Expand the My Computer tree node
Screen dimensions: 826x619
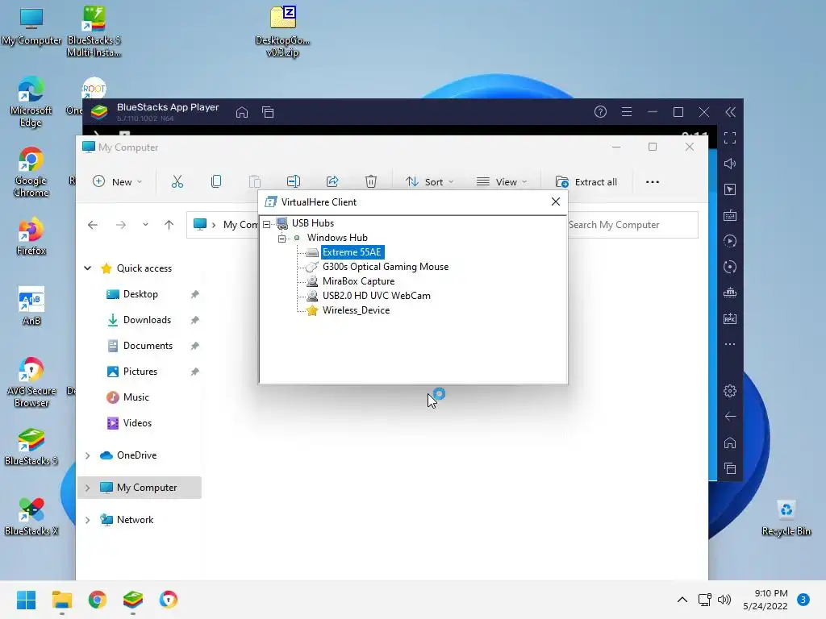click(87, 488)
